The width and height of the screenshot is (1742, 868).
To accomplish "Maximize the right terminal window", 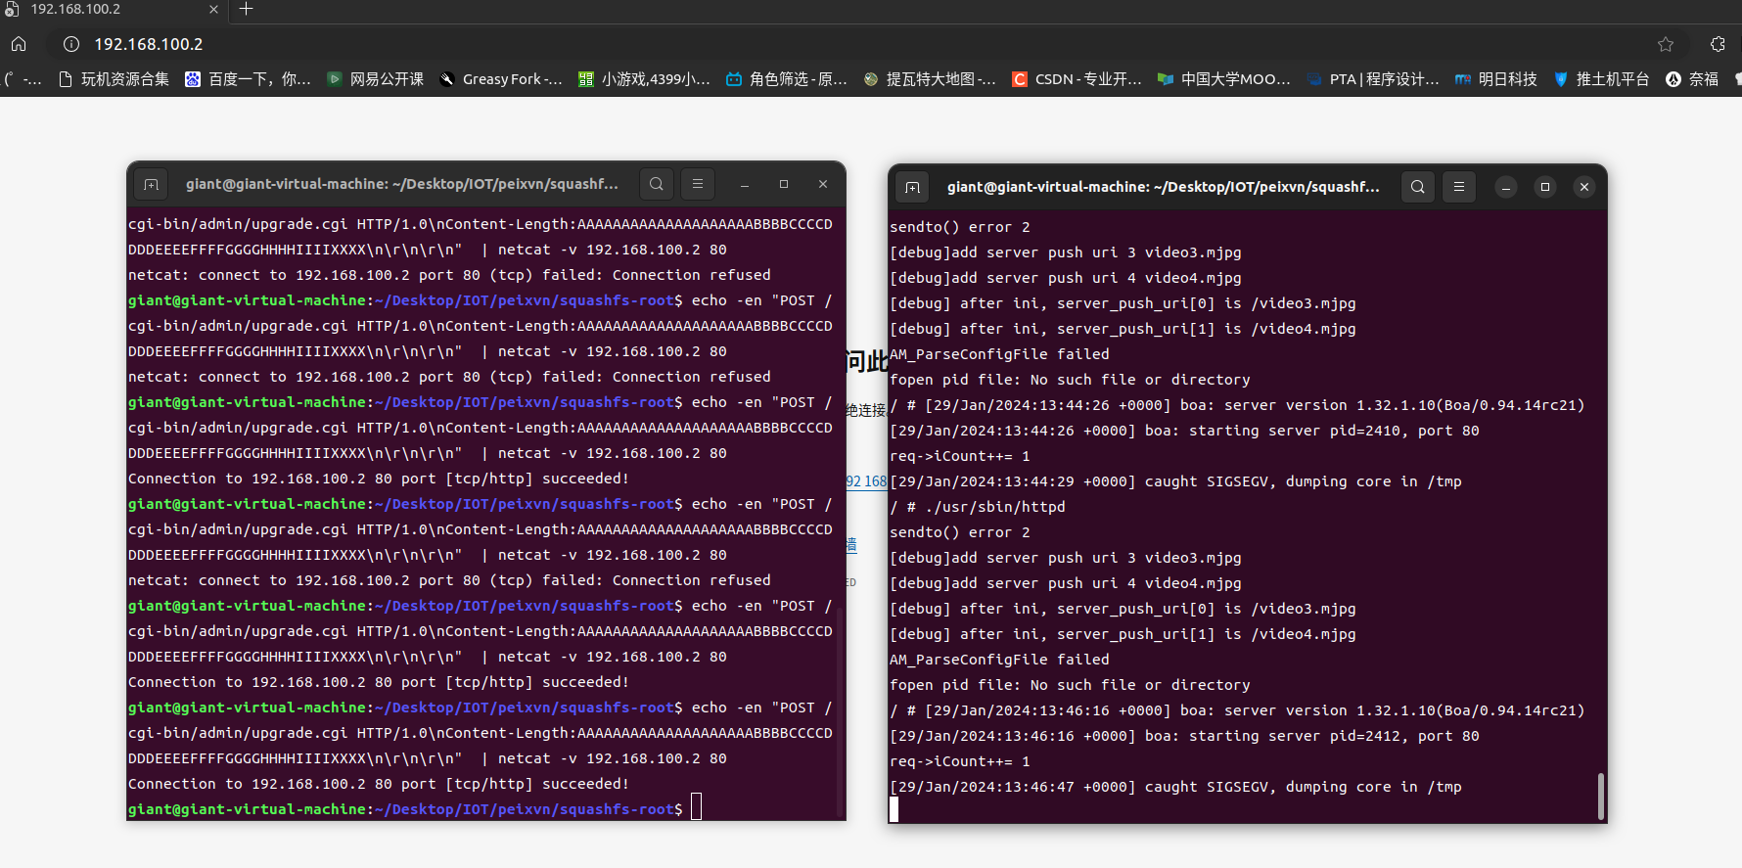I will [1545, 187].
